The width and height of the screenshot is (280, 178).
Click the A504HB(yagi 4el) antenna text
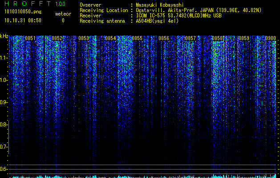(157, 21)
